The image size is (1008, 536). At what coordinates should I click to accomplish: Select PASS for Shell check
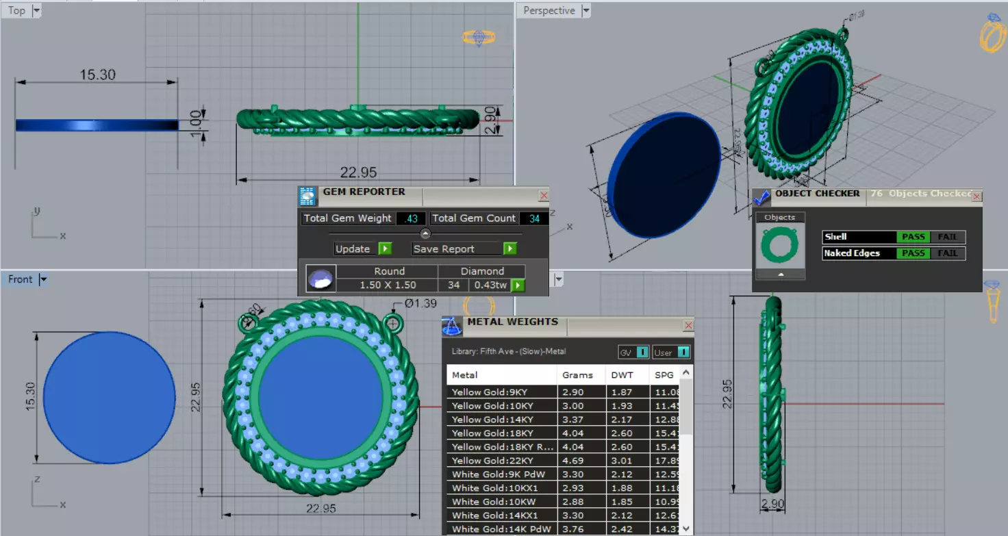point(913,237)
